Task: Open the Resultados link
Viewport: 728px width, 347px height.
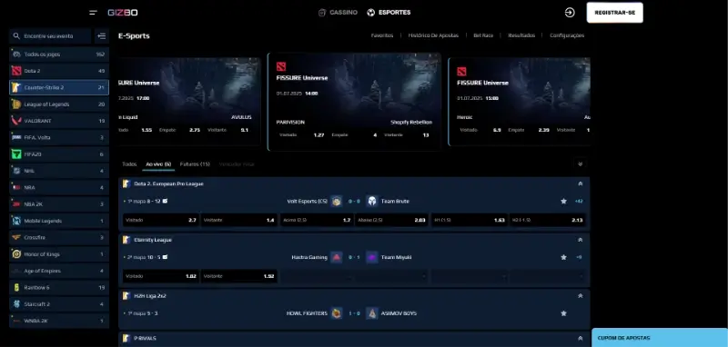Action: pyautogui.click(x=521, y=35)
